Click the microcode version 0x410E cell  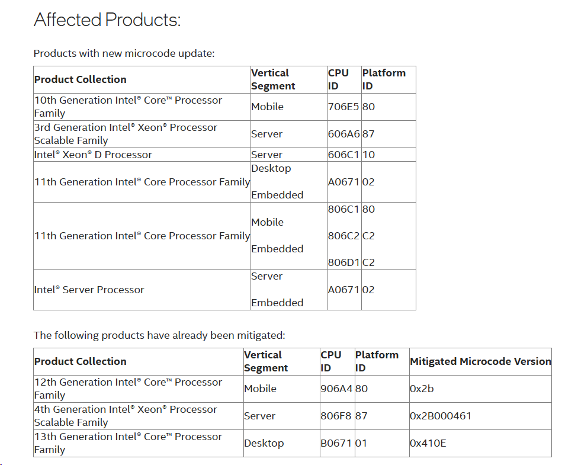(x=428, y=443)
